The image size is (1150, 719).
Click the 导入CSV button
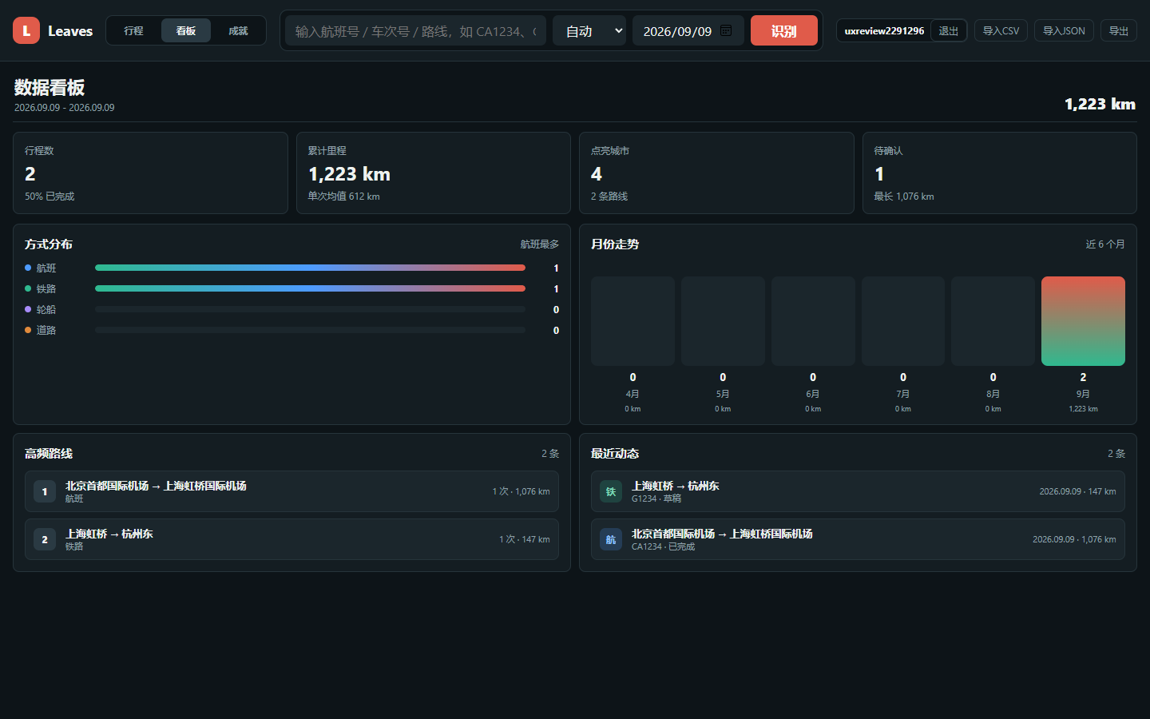click(x=1001, y=30)
